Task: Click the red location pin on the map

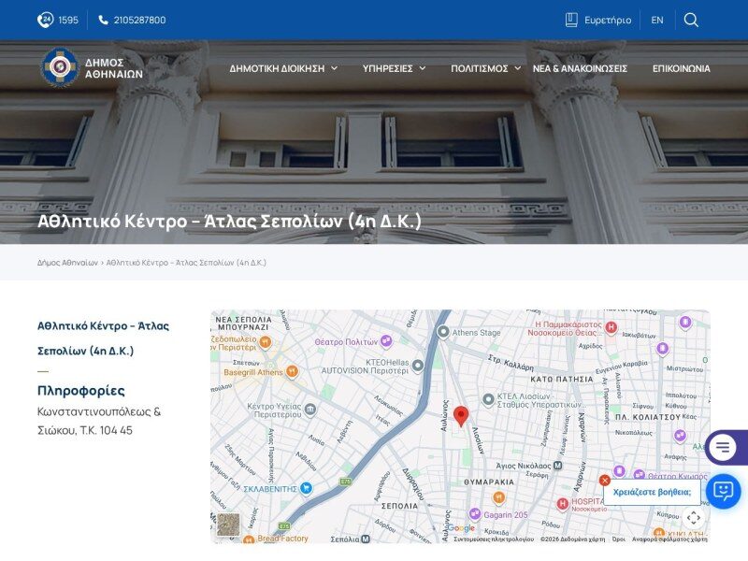Action: coord(461,416)
